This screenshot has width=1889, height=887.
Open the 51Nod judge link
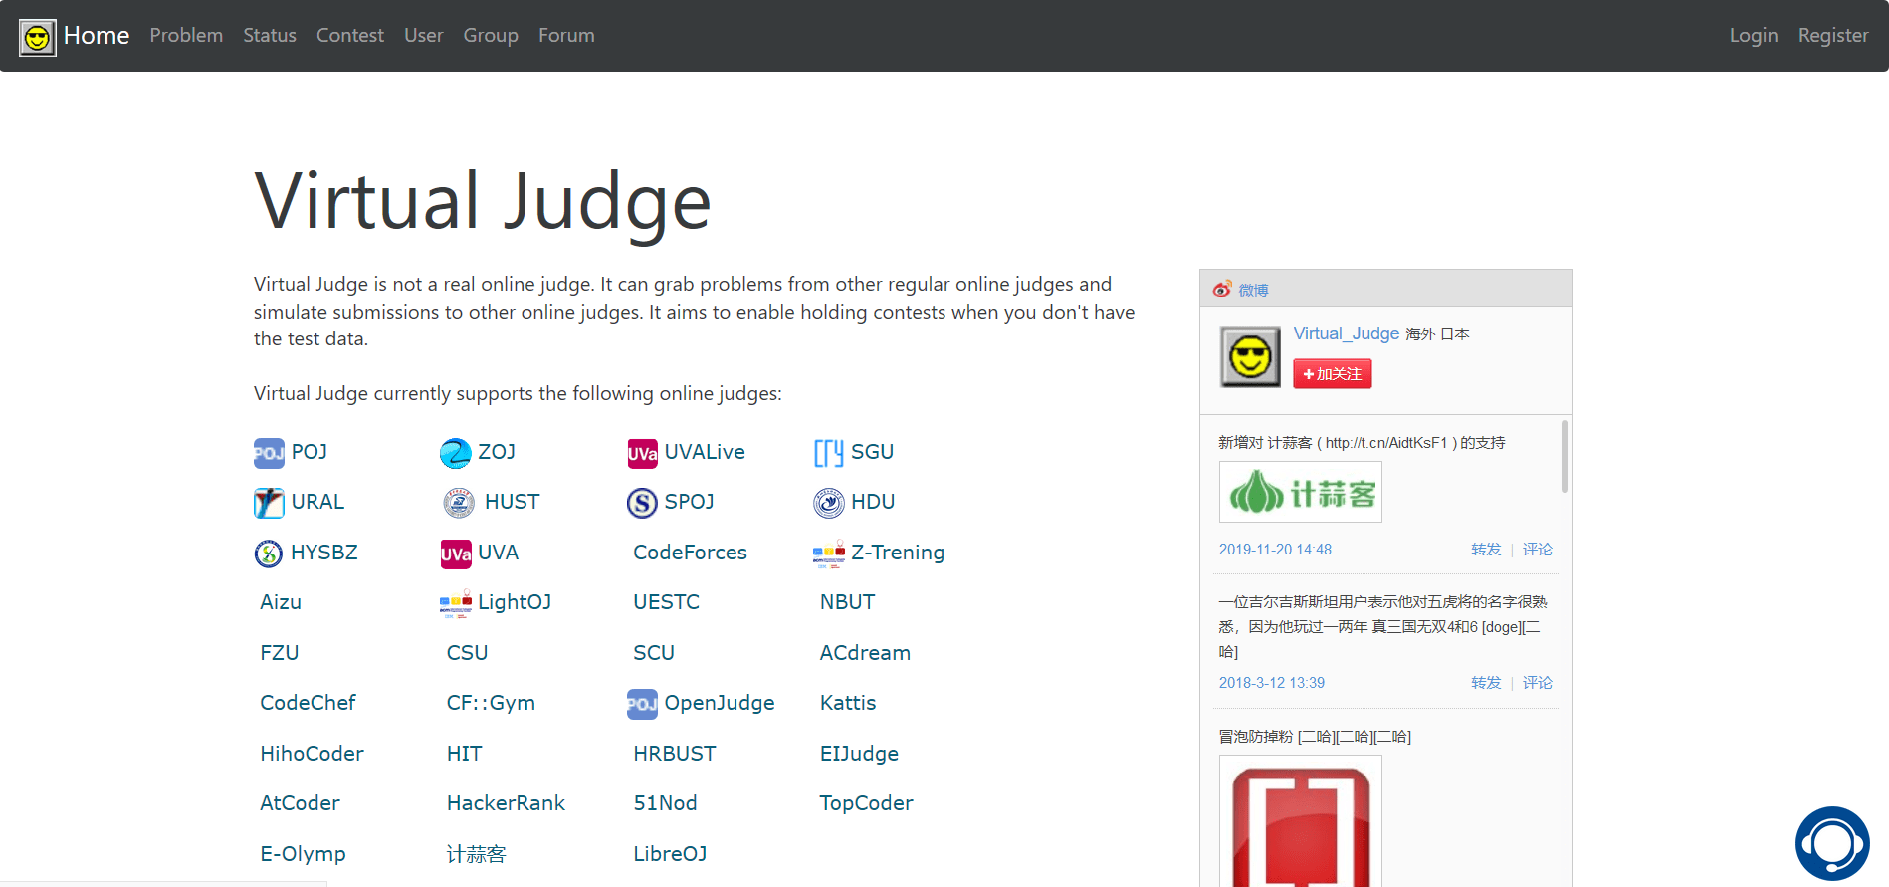point(665,803)
